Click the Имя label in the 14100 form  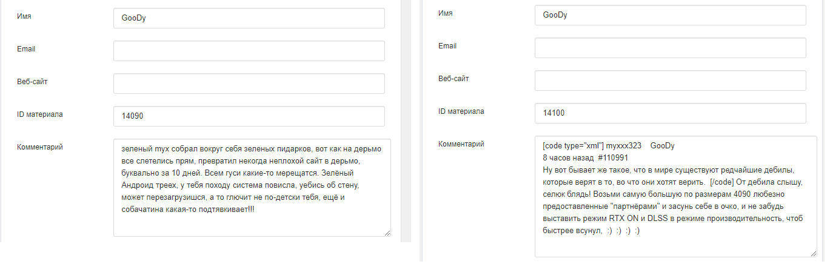[446, 13]
